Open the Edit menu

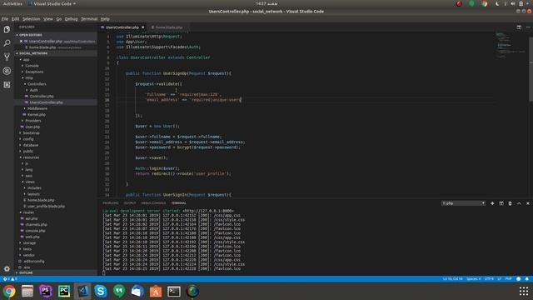tap(15, 19)
